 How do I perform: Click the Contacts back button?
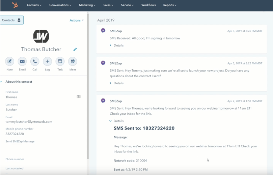tap(12, 20)
